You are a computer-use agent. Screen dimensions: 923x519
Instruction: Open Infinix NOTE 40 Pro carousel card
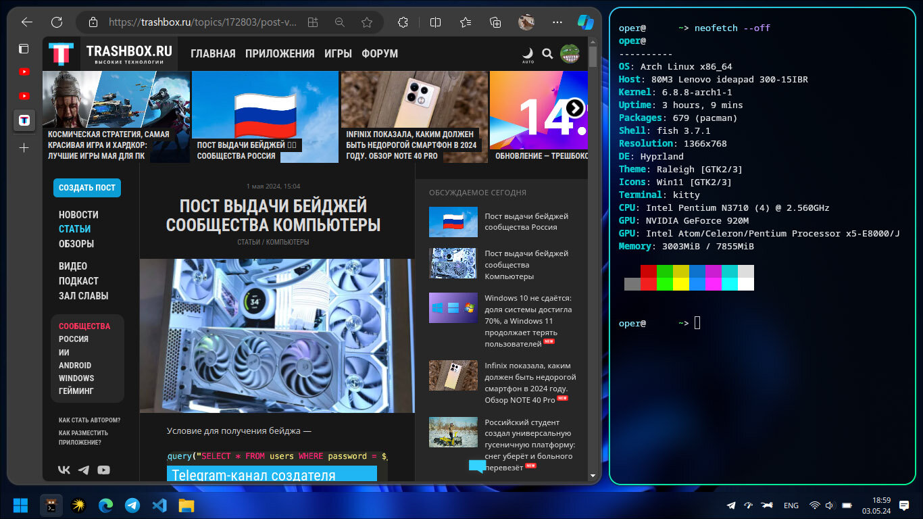[x=414, y=117]
